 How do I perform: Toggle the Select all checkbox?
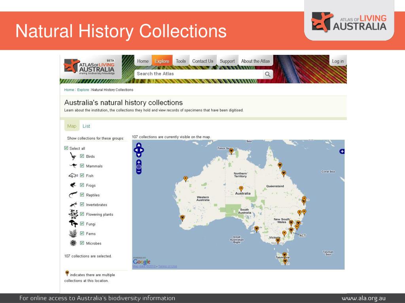(x=66, y=148)
